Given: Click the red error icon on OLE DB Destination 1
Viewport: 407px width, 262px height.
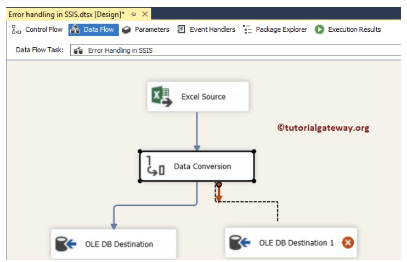Looking at the screenshot, I should pyautogui.click(x=348, y=243).
